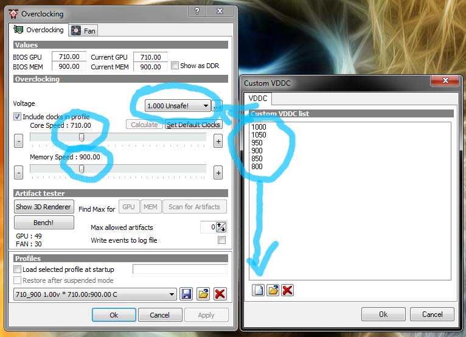The height and width of the screenshot is (337, 466).
Task: Select 800 in the Custom VDDC list
Action: (x=257, y=167)
